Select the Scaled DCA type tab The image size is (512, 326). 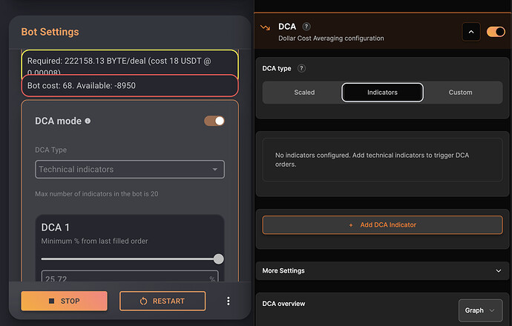[304, 93]
